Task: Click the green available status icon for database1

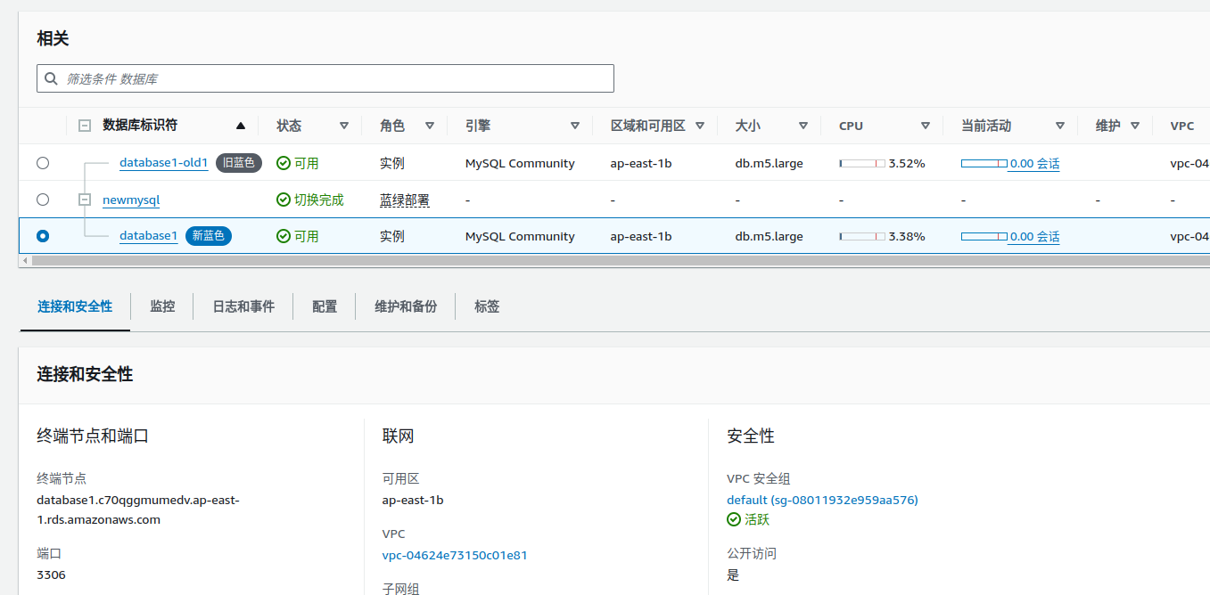Action: [284, 236]
